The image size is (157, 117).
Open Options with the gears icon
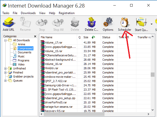point(108,22)
